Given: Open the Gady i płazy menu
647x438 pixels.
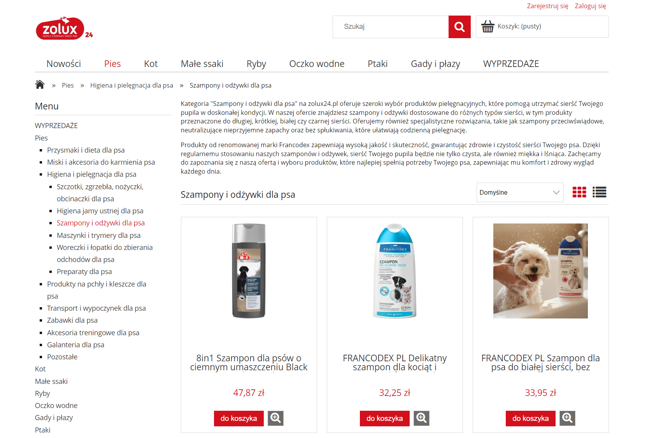Looking at the screenshot, I should coord(435,64).
